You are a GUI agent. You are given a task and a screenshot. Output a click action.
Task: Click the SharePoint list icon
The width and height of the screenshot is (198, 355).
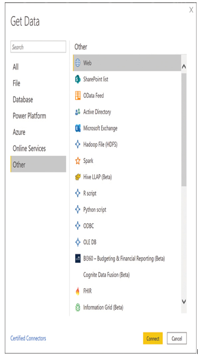[x=78, y=79]
